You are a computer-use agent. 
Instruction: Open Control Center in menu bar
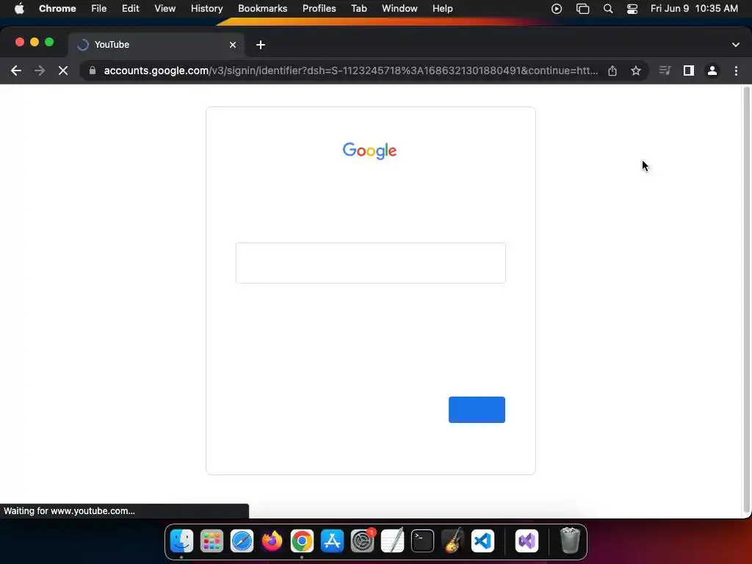632,9
